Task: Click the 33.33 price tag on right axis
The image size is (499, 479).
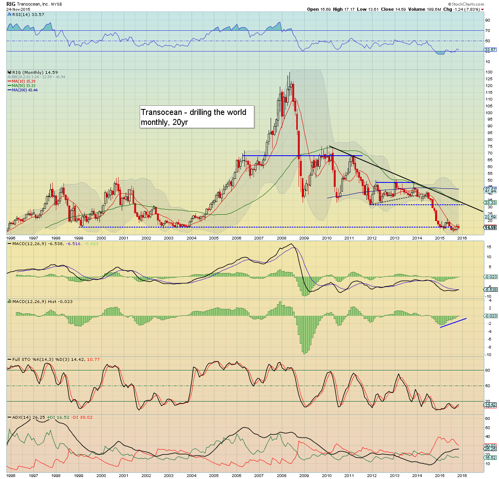Action: click(490, 203)
